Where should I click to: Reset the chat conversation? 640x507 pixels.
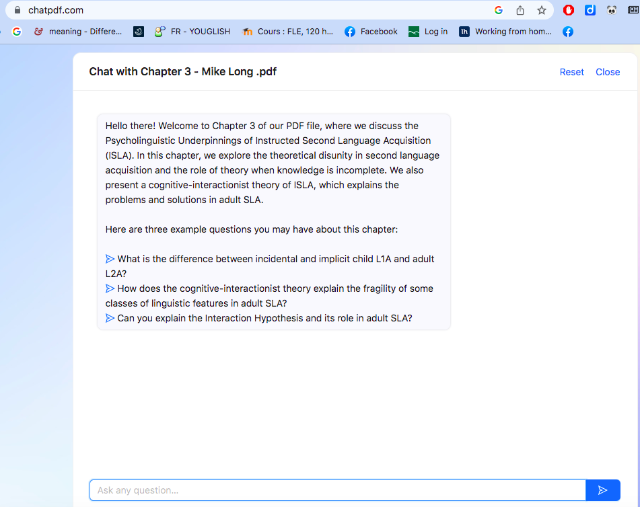[571, 72]
